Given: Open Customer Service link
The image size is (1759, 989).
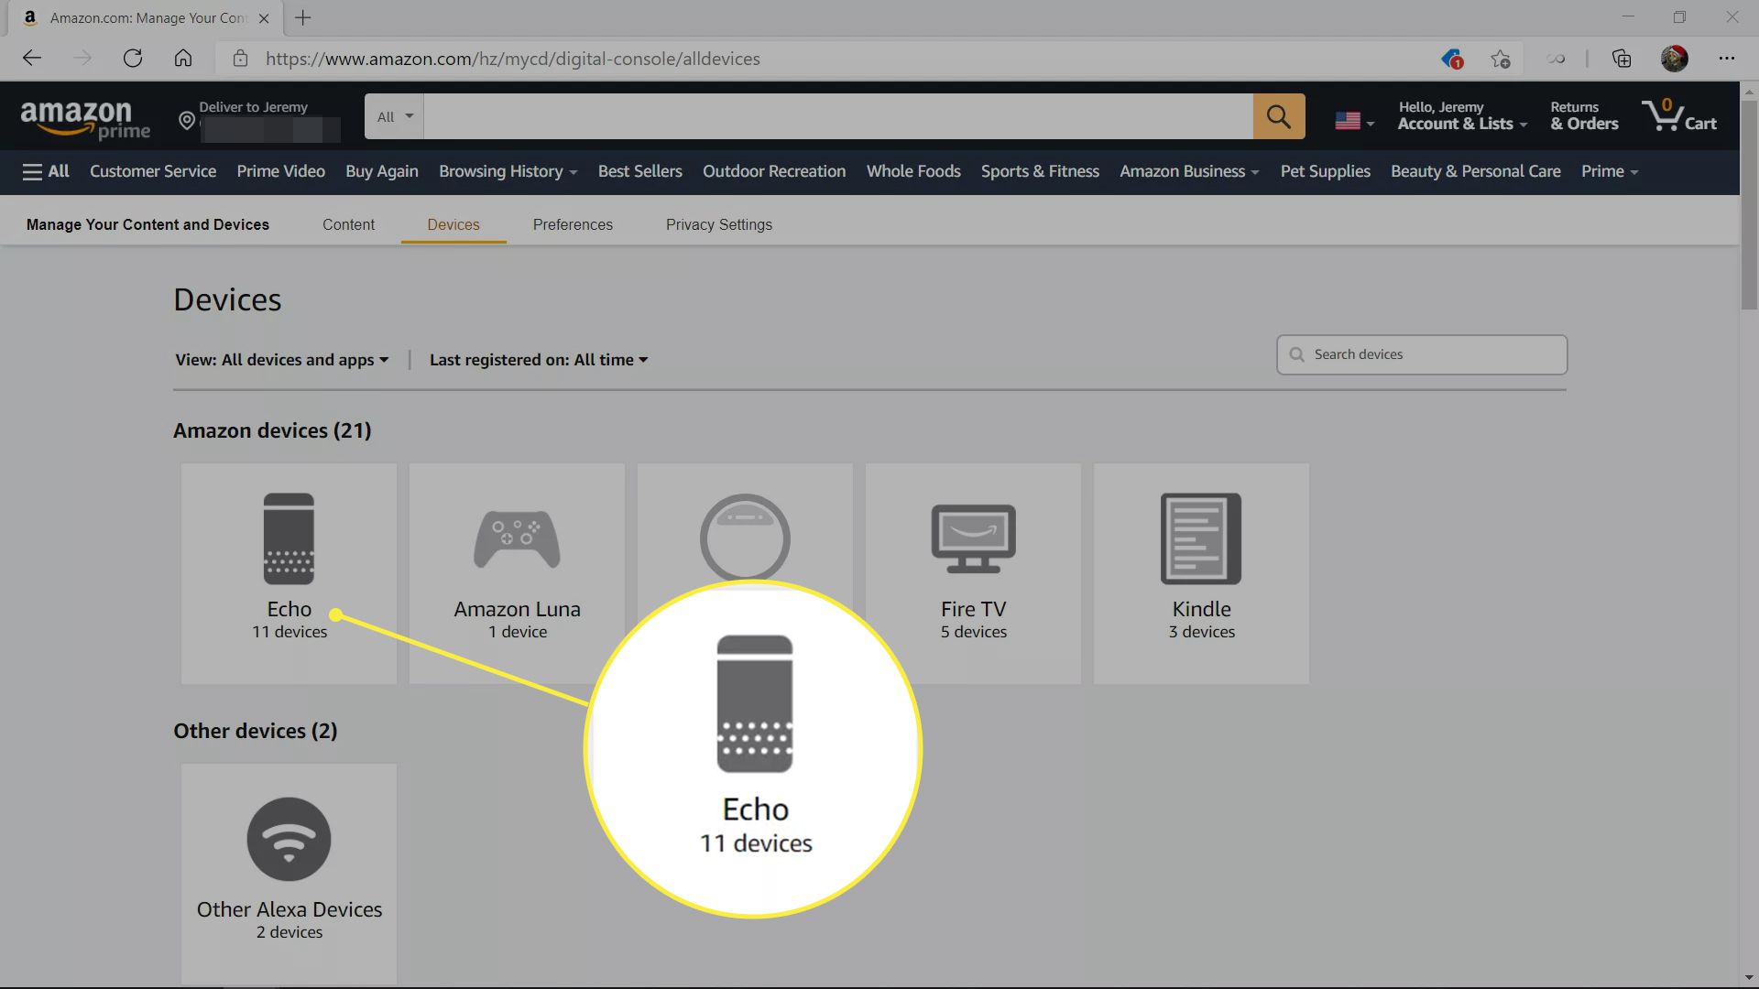Looking at the screenshot, I should tap(153, 171).
